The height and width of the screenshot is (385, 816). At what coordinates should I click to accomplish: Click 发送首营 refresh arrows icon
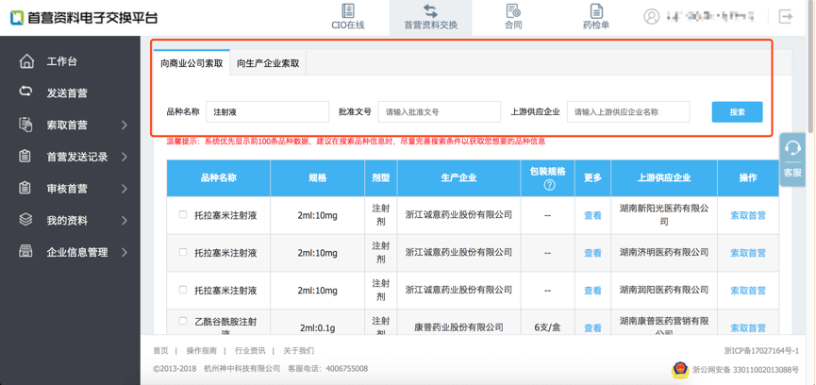pyautogui.click(x=25, y=92)
